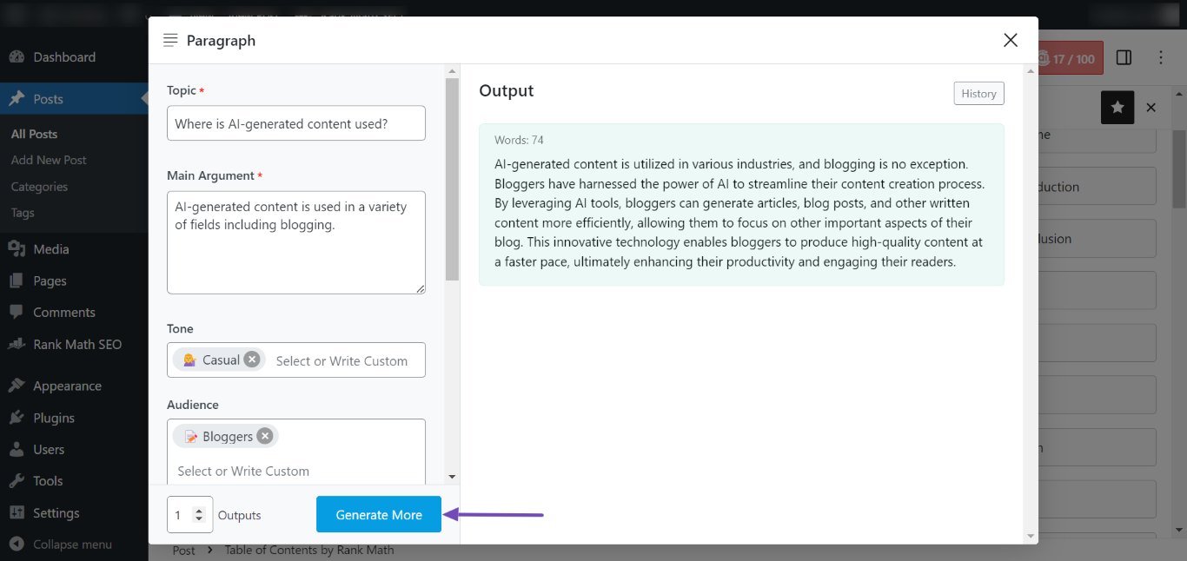Click the Comments bubble icon in sidebar
The height and width of the screenshot is (561, 1187).
click(17, 313)
